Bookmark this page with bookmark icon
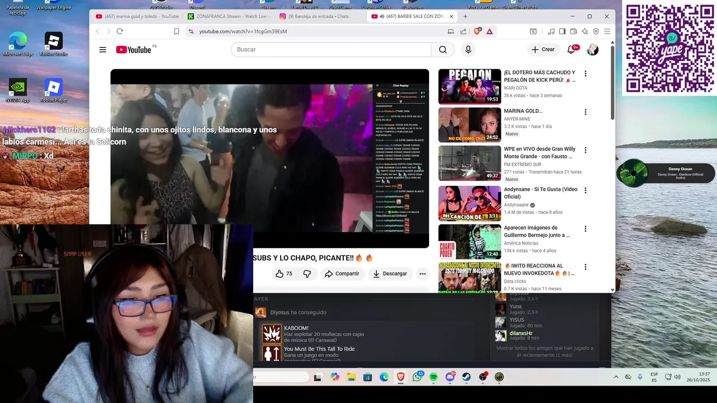This screenshot has height=403, width=717. pyautogui.click(x=176, y=31)
